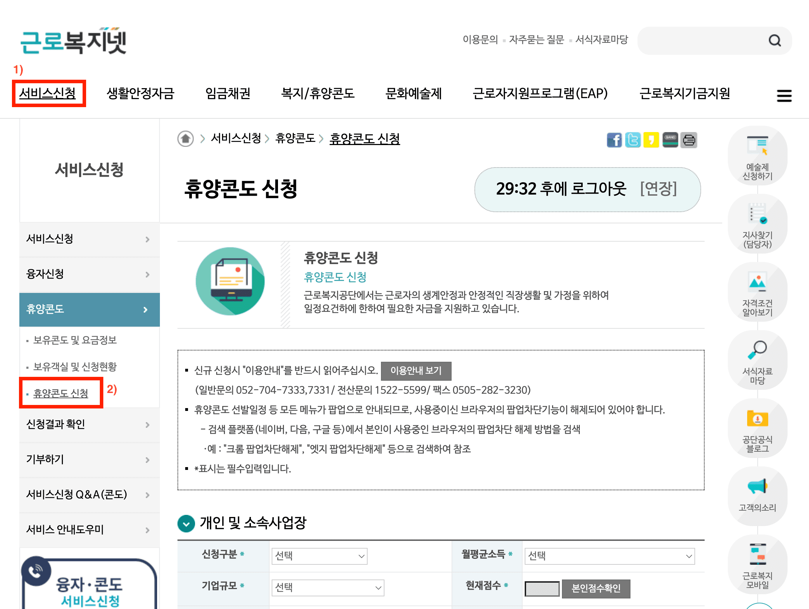The height and width of the screenshot is (609, 809).
Task: Open the hamburger full menu icon
Action: (784, 96)
